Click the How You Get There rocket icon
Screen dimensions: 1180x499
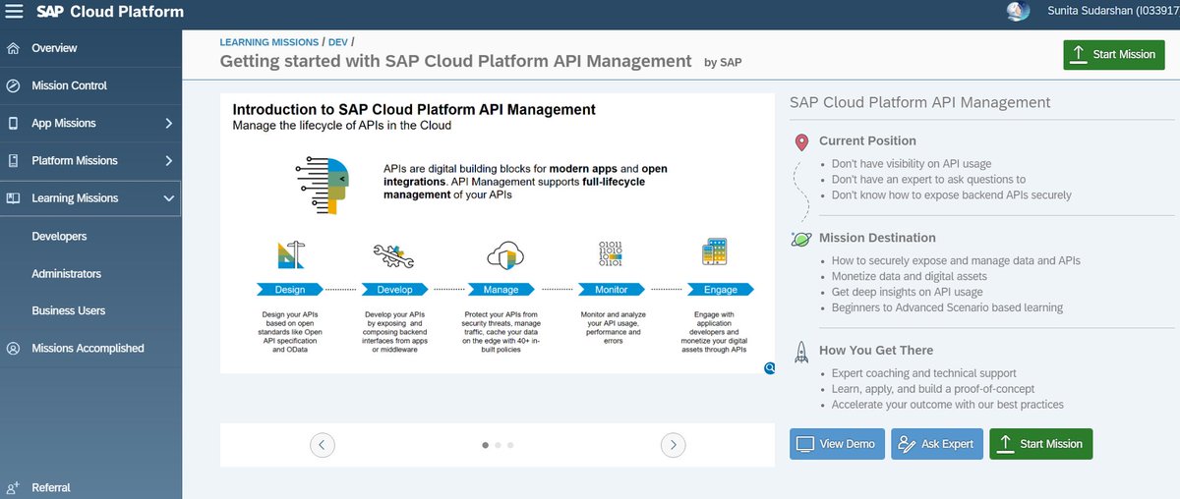pyautogui.click(x=801, y=351)
